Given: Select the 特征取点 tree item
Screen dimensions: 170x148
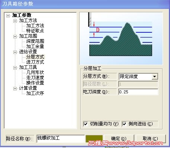Looking at the screenshot, I should click(35, 31).
